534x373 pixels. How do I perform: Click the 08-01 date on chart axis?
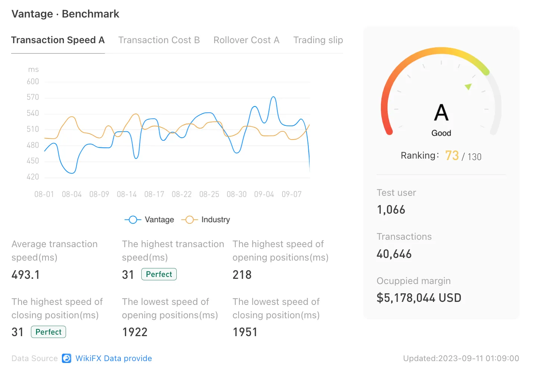click(x=44, y=194)
